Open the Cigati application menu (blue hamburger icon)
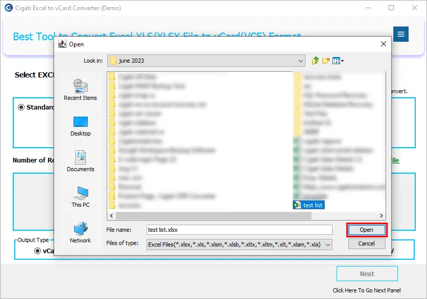Image resolution: width=427 pixels, height=299 pixels. (400, 34)
